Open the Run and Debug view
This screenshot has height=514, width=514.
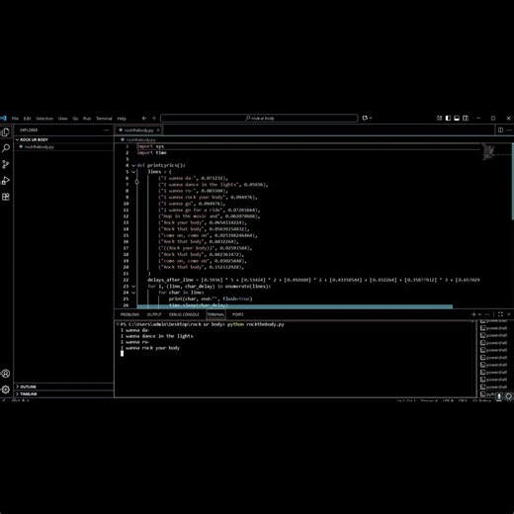click(6, 181)
